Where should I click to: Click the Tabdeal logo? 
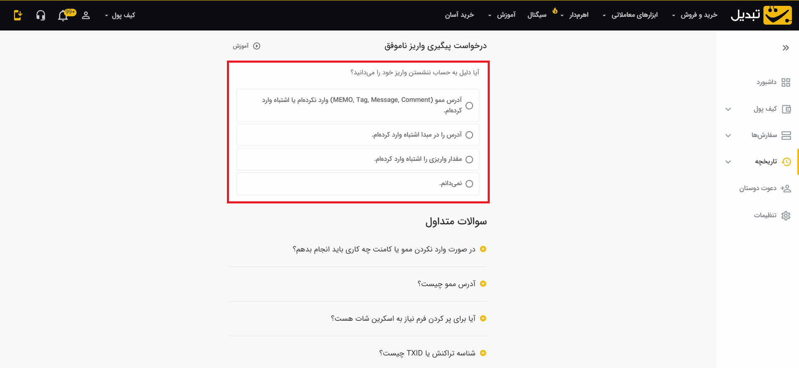(x=761, y=15)
